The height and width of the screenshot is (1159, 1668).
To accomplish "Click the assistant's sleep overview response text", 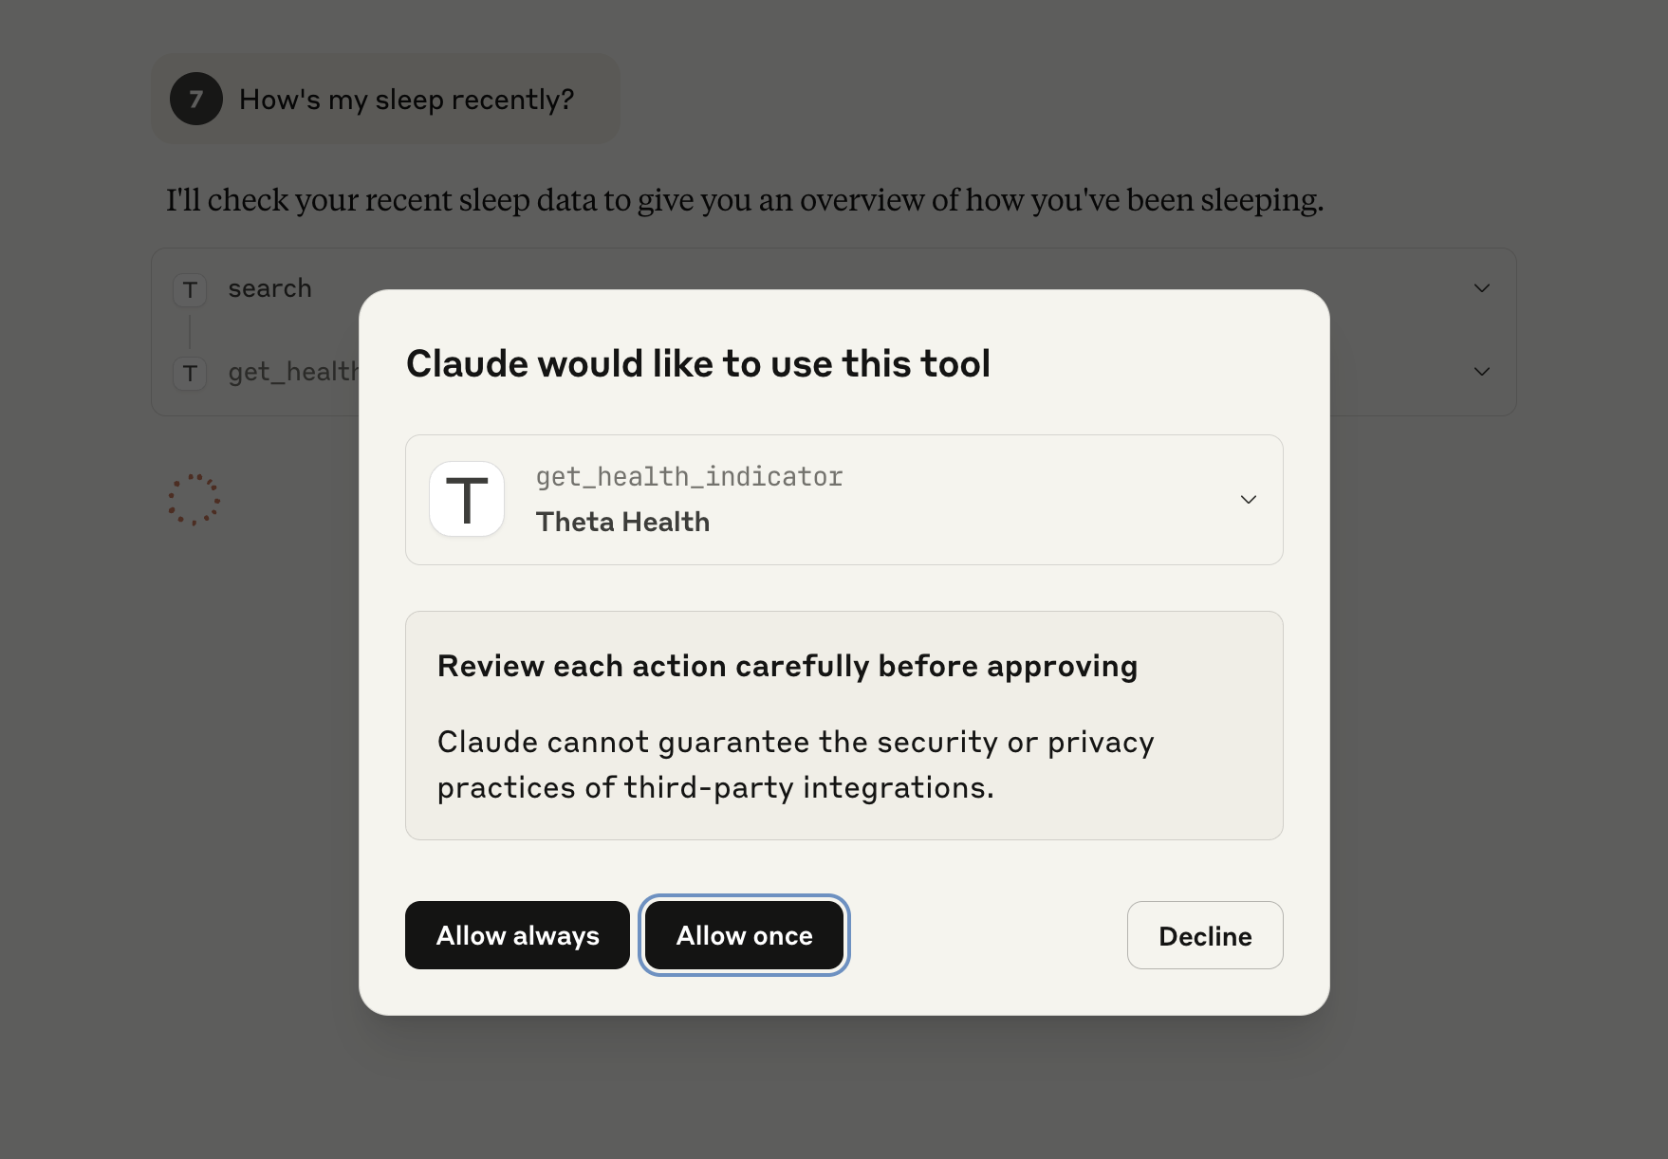I will 746,200.
